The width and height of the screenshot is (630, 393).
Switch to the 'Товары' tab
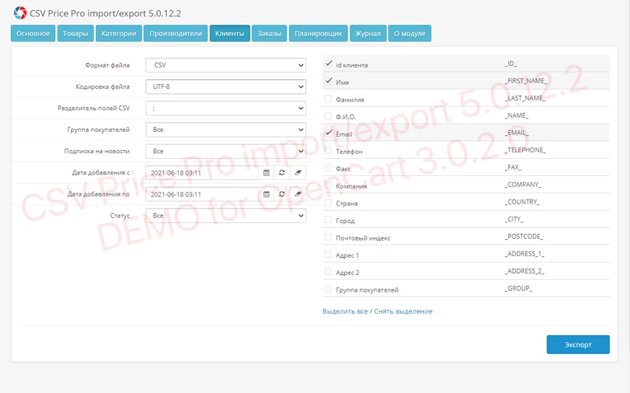click(x=76, y=33)
